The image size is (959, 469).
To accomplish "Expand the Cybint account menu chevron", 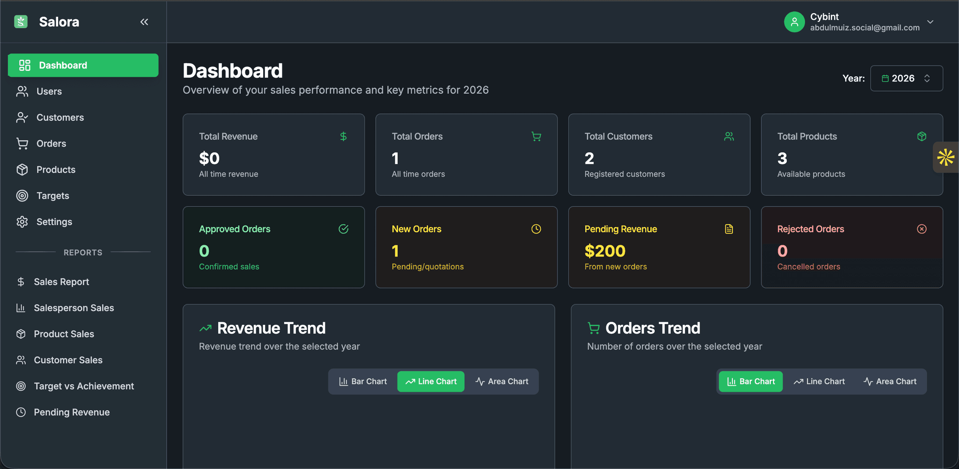I will coord(930,22).
